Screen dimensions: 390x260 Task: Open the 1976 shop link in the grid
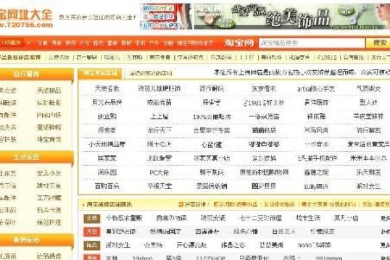212,116
